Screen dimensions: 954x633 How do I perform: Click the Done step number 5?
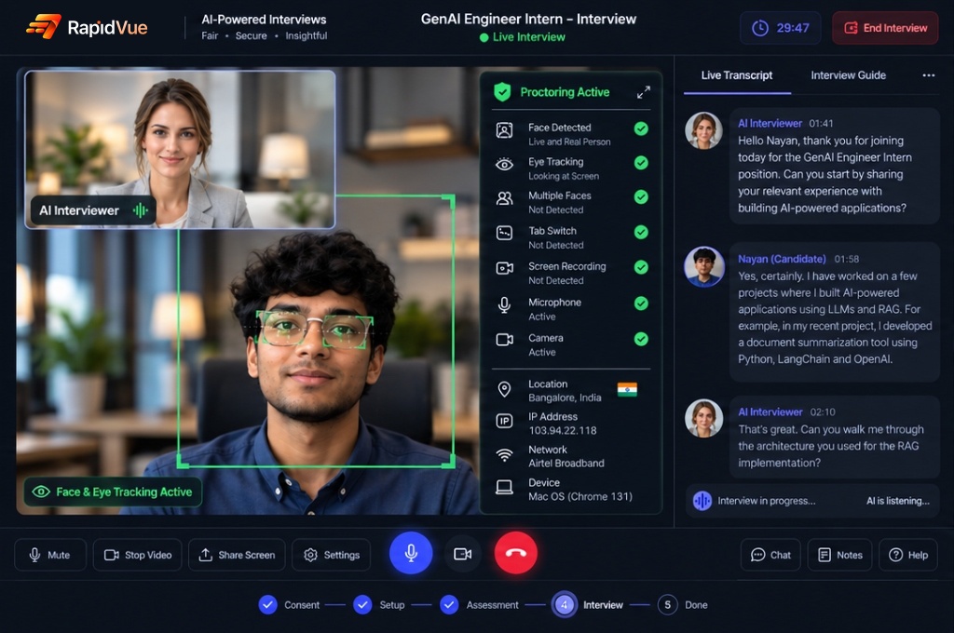[667, 605]
